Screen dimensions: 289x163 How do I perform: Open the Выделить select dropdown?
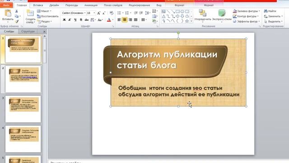point(273,21)
